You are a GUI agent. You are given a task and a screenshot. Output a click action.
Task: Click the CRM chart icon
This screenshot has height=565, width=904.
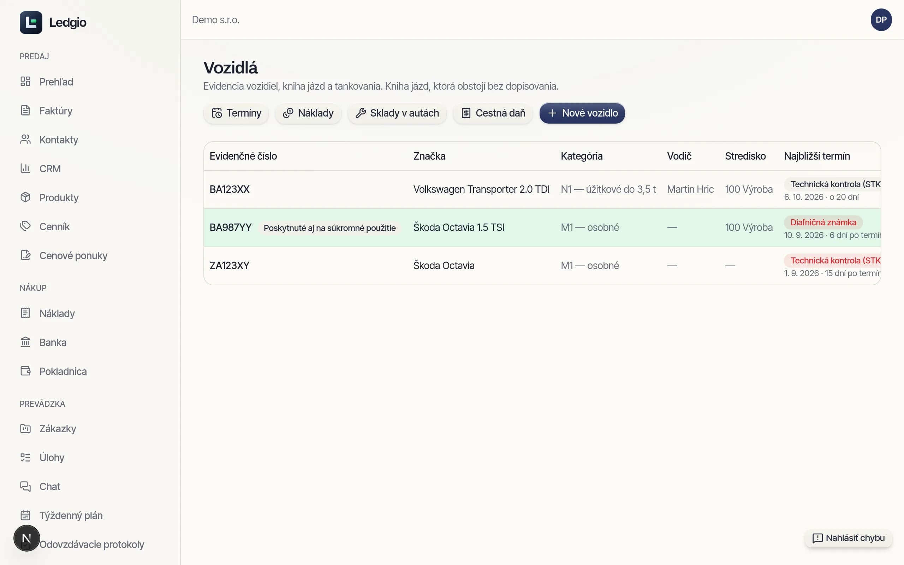[x=25, y=168]
